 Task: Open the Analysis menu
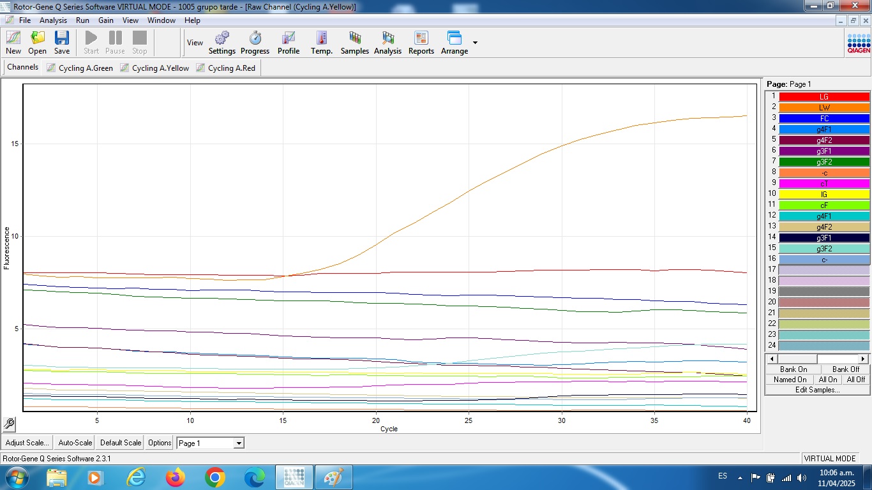pyautogui.click(x=53, y=20)
